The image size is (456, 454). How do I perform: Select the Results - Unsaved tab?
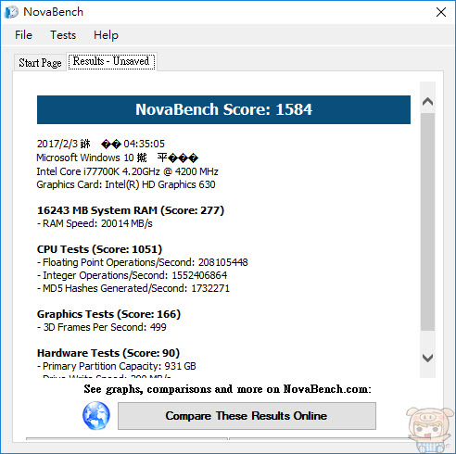click(111, 61)
